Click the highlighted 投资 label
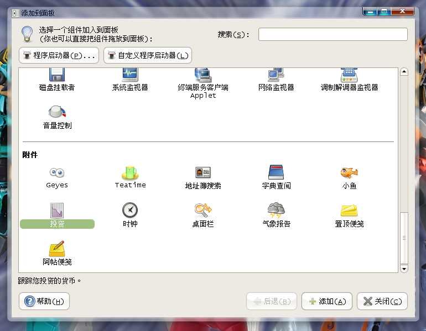Image resolution: width=426 pixels, height=331 pixels. click(x=57, y=224)
